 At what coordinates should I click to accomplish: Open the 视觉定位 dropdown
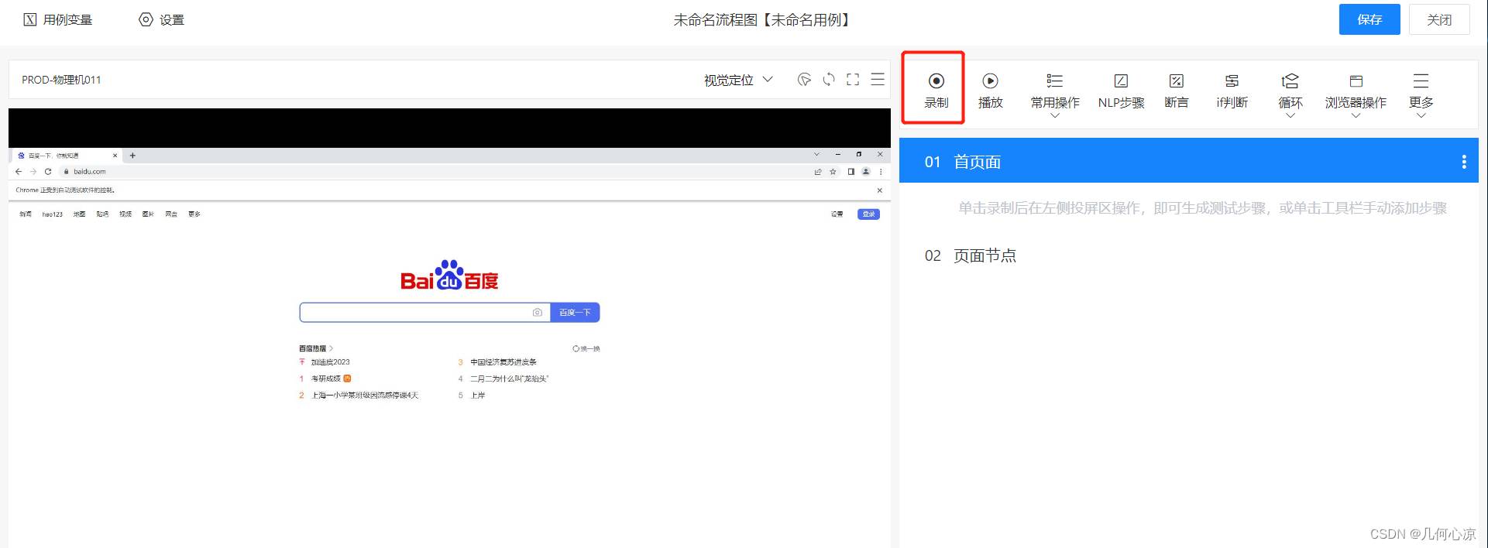point(737,80)
